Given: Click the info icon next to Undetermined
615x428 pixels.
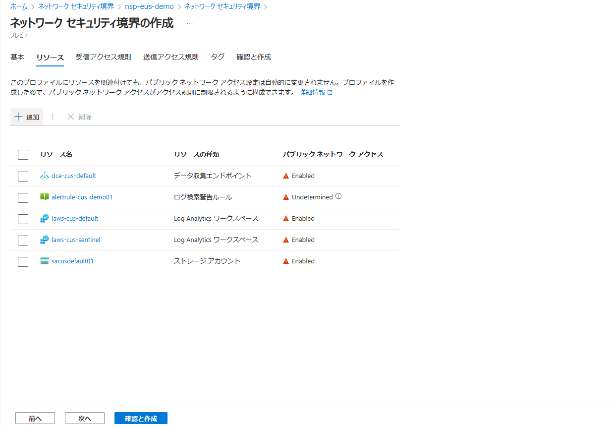Looking at the screenshot, I should pyautogui.click(x=338, y=196).
